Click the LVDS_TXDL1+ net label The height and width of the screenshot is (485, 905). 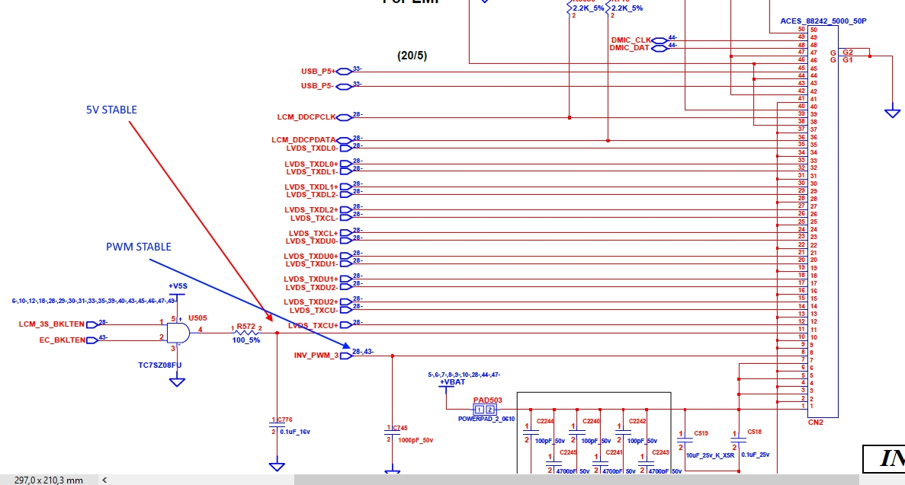(312, 187)
